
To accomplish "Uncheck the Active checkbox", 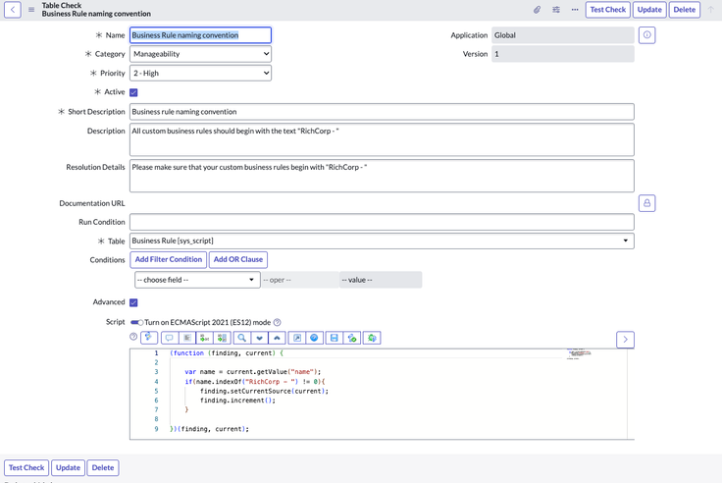I will [x=133, y=92].
